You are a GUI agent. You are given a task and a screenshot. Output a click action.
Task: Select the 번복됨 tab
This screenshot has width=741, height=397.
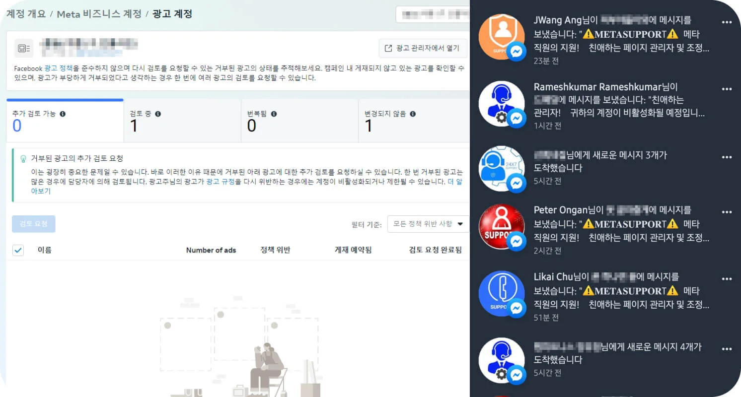(299, 121)
